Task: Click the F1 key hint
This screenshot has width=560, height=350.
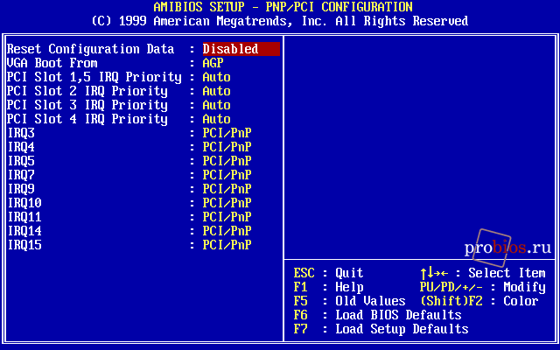Action: tap(300, 287)
